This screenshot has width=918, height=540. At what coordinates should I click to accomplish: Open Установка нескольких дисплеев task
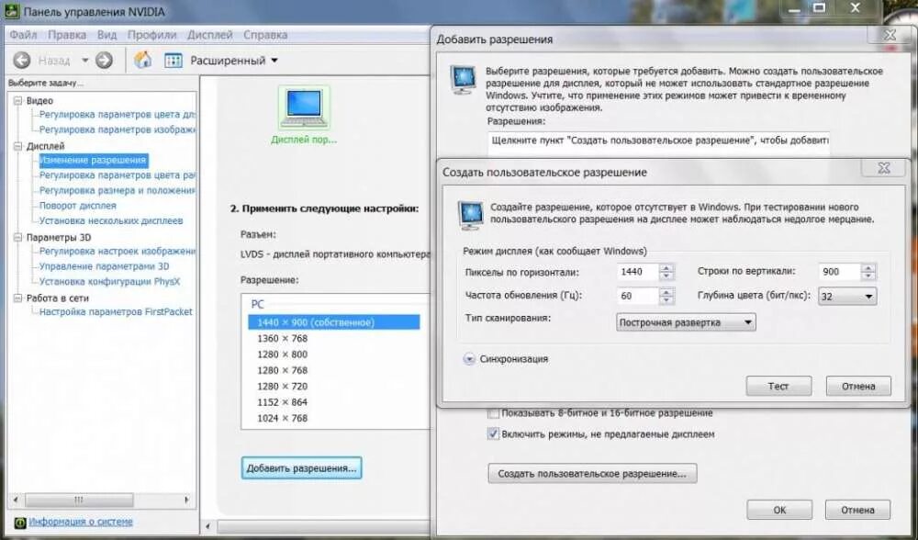(x=111, y=220)
